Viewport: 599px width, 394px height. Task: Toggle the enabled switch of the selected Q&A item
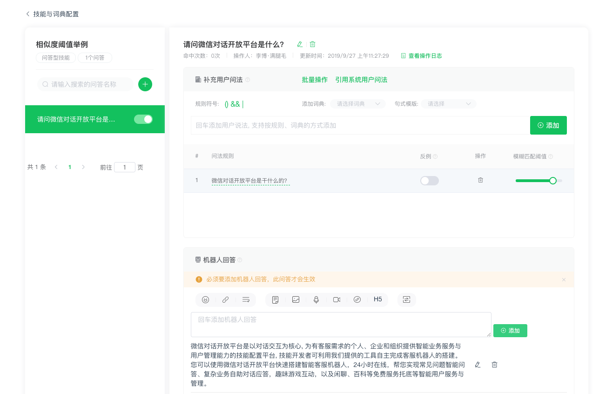point(143,119)
